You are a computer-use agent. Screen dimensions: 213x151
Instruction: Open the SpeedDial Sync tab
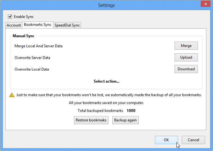coord(67,25)
